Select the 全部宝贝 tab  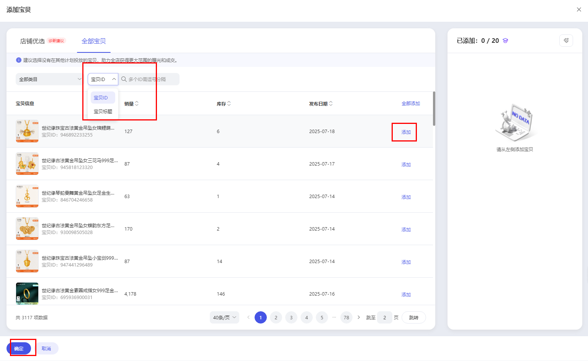pyautogui.click(x=94, y=41)
